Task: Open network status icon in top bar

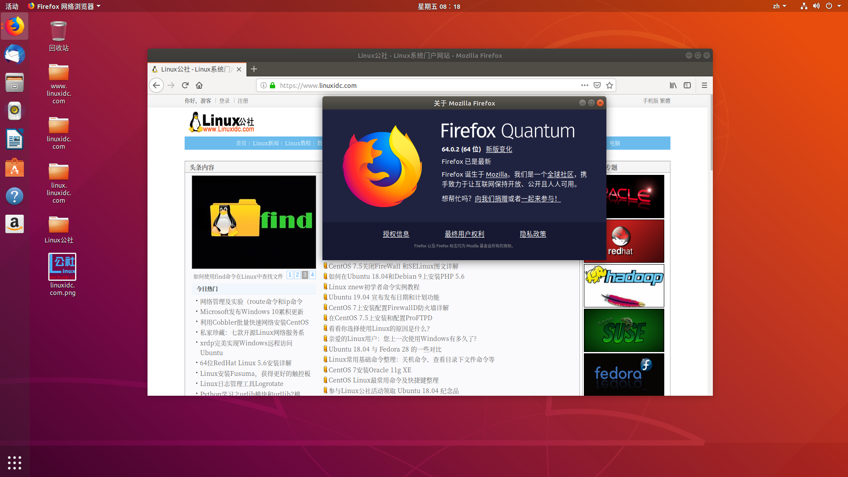Action: pos(804,6)
